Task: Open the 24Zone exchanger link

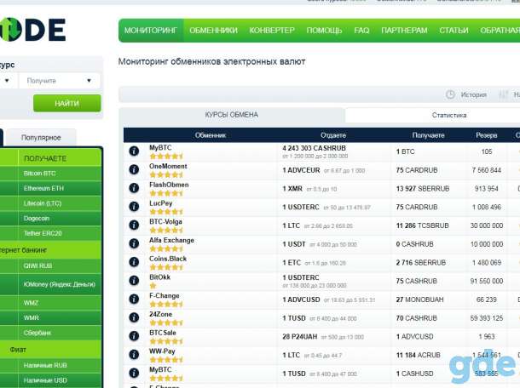Action: pyautogui.click(x=160, y=314)
